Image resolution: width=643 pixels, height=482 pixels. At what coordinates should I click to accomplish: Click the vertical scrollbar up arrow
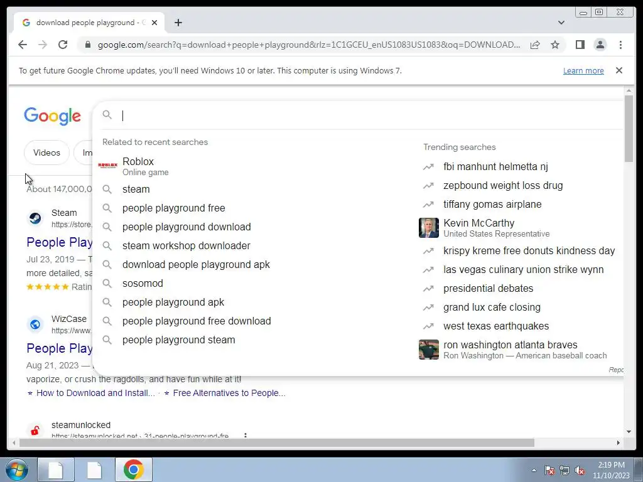[629, 90]
